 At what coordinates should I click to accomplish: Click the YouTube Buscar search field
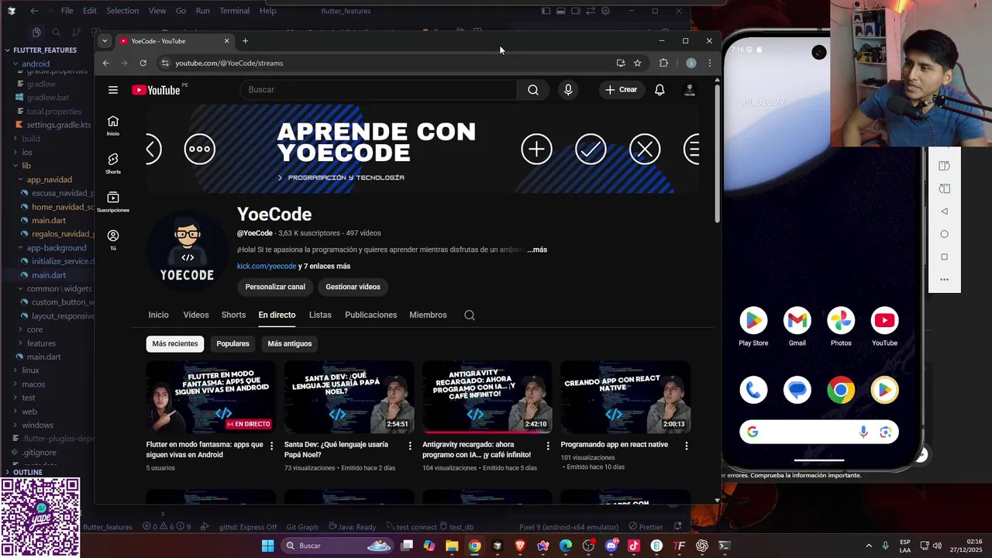377,90
